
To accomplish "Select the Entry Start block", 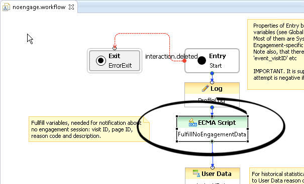I will tap(212, 61).
